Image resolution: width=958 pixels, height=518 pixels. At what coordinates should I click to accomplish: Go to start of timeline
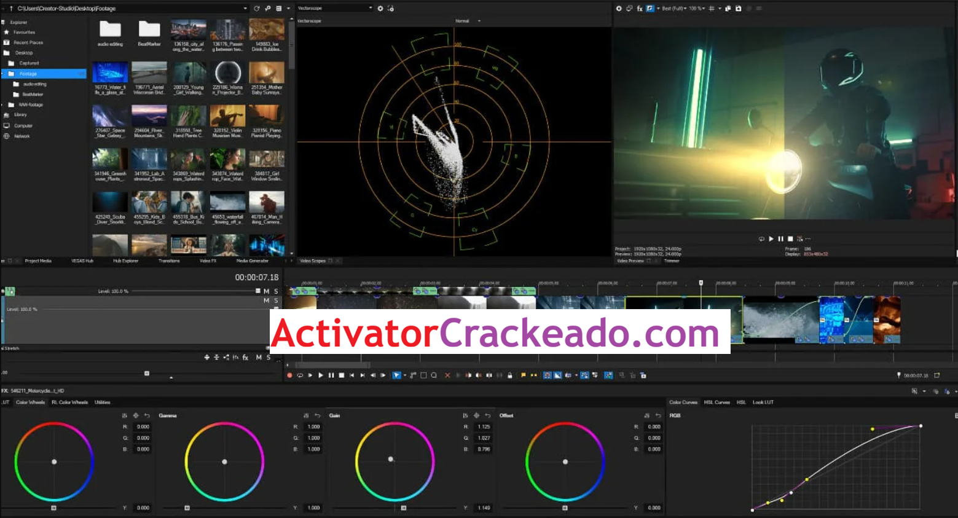pos(352,375)
